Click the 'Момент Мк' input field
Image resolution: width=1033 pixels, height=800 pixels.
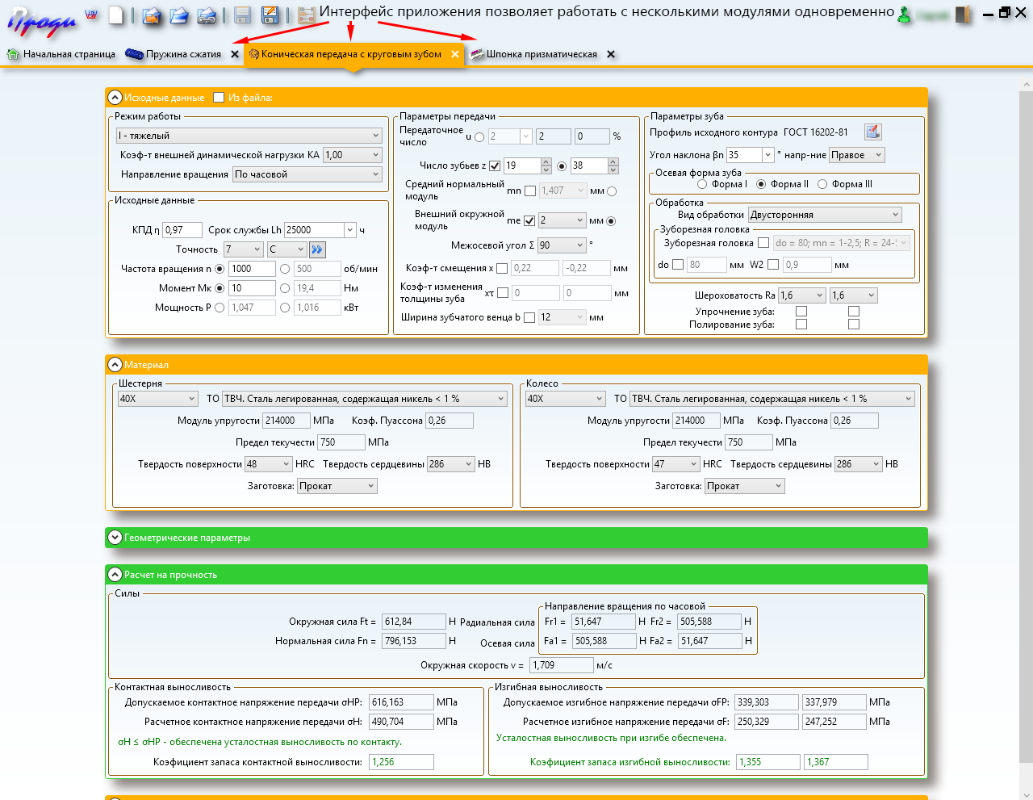point(252,288)
